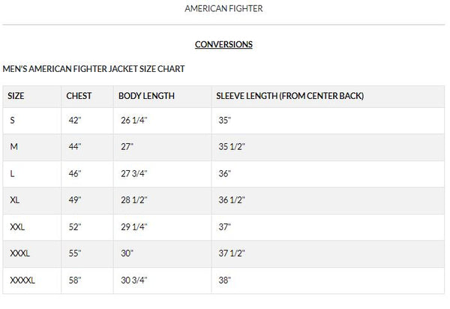The image size is (450, 309).
Task: Click the 38" sleeve length cell
Action: click(x=224, y=280)
